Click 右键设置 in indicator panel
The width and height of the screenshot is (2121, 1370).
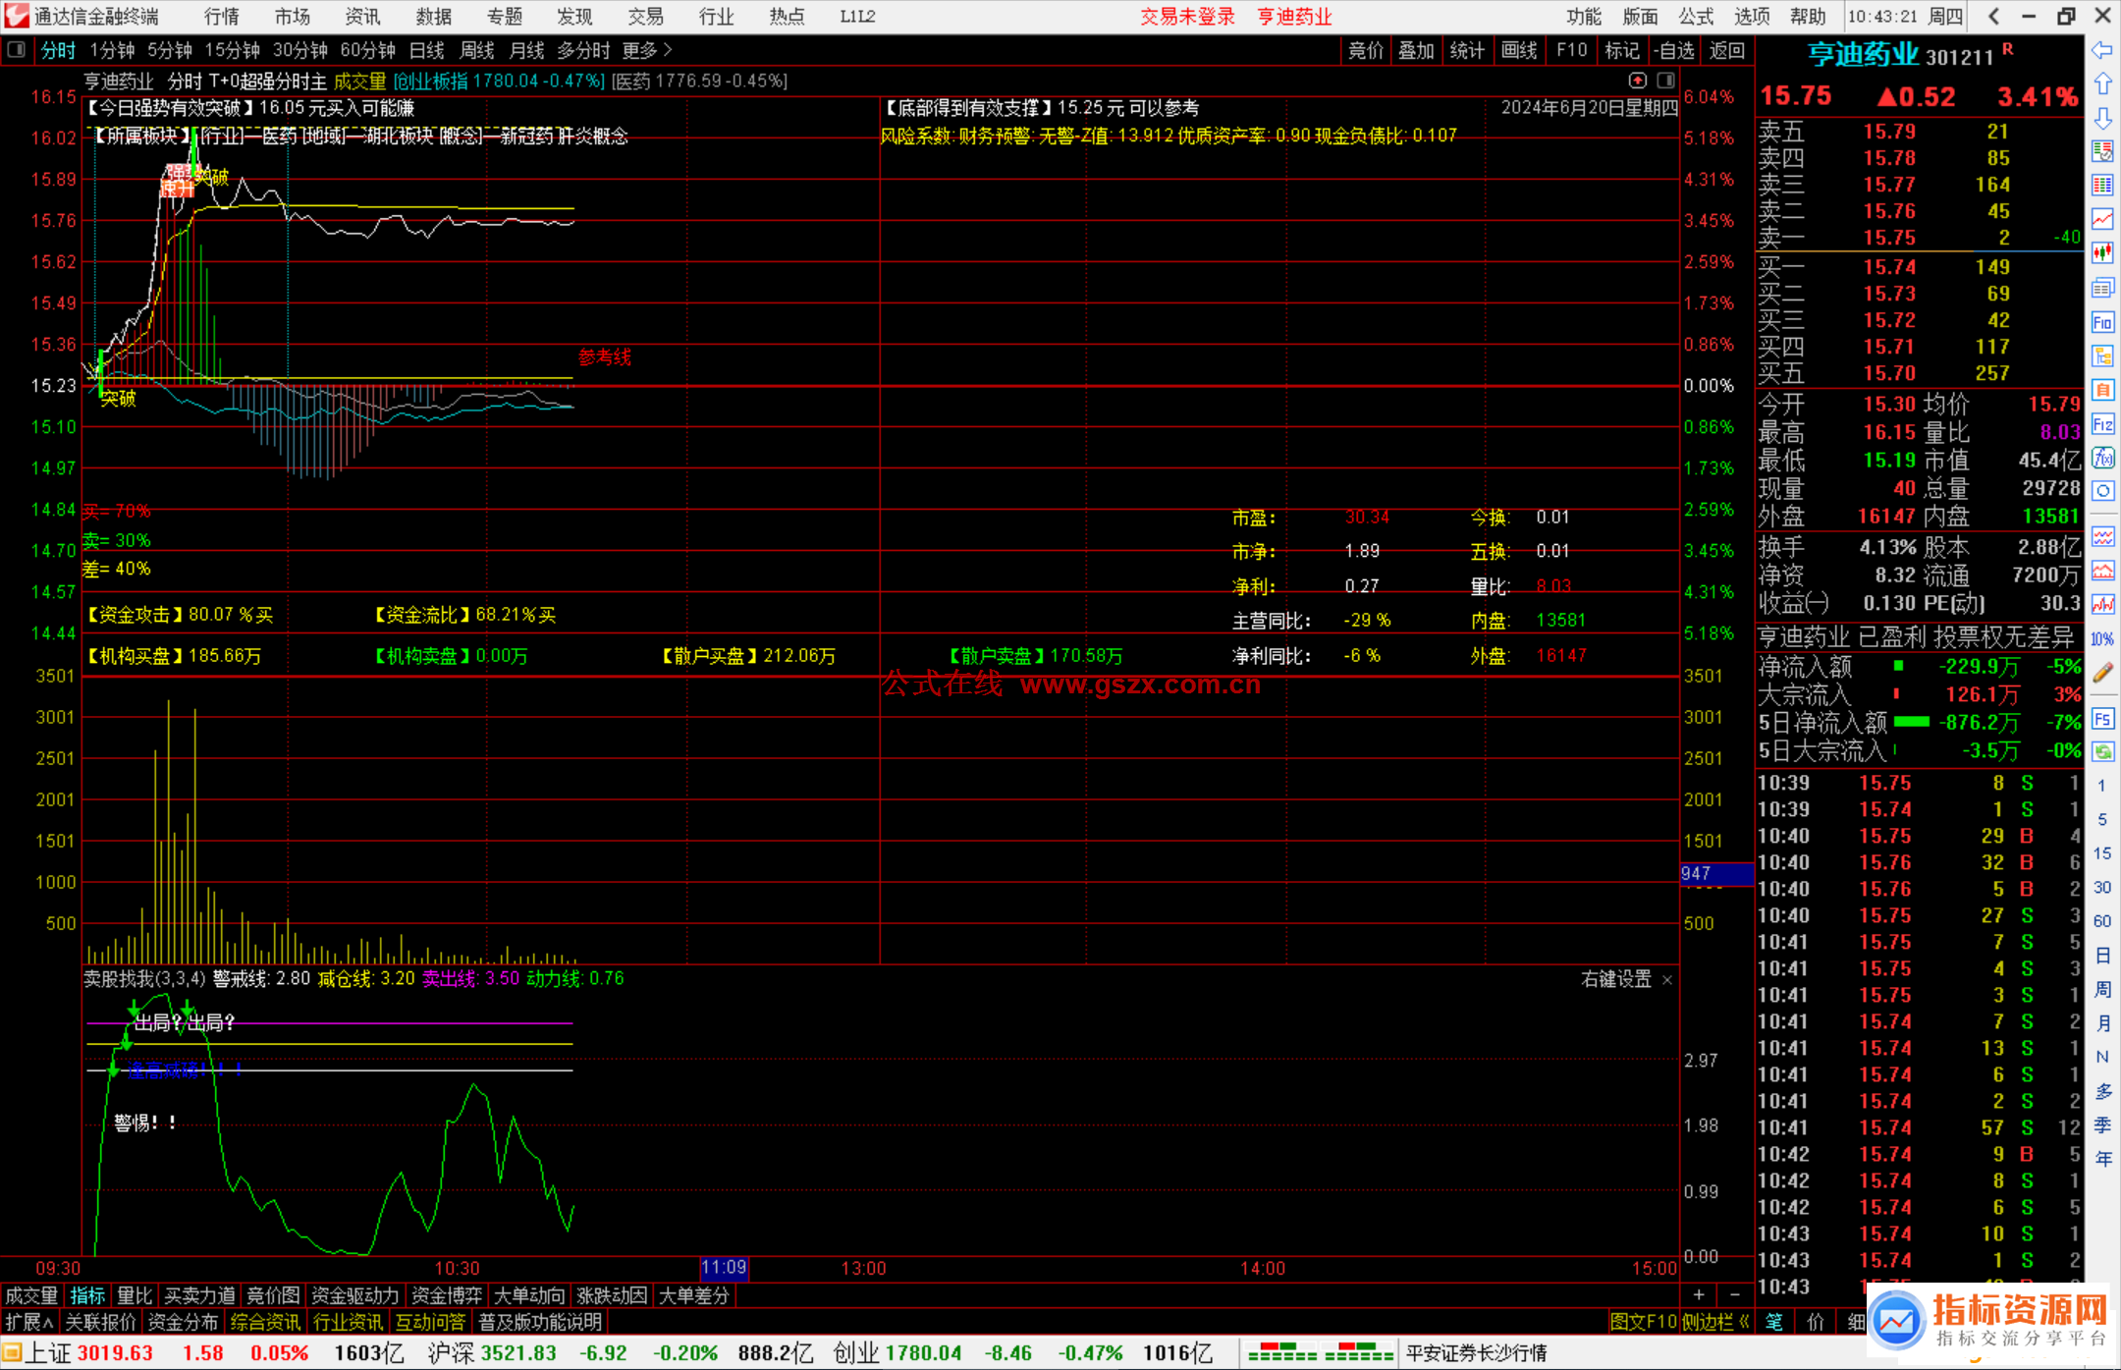point(1616,979)
